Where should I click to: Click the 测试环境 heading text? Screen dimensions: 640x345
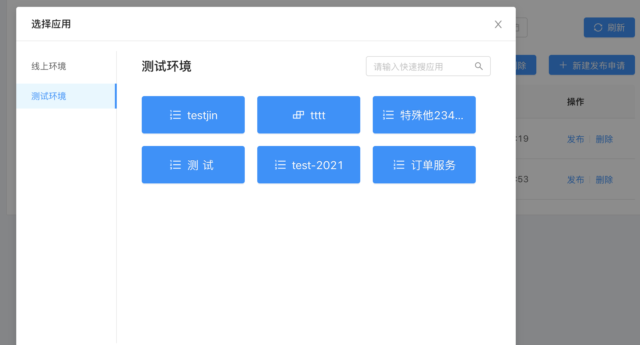point(166,66)
